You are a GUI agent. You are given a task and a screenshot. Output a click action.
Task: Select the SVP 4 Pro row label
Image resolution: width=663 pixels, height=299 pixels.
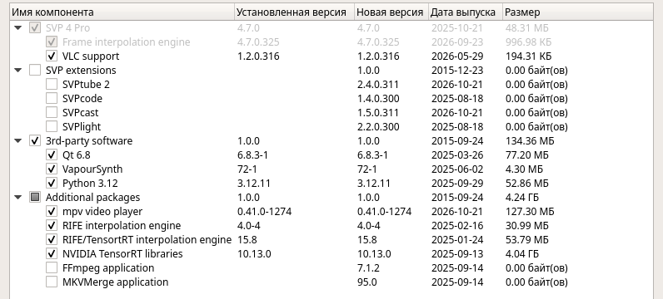click(x=67, y=28)
